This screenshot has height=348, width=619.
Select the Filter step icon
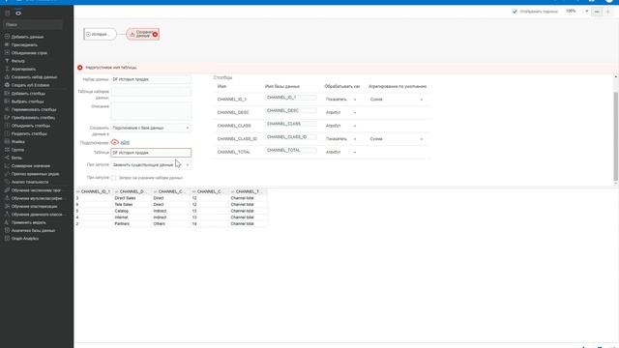pyautogui.click(x=7, y=61)
